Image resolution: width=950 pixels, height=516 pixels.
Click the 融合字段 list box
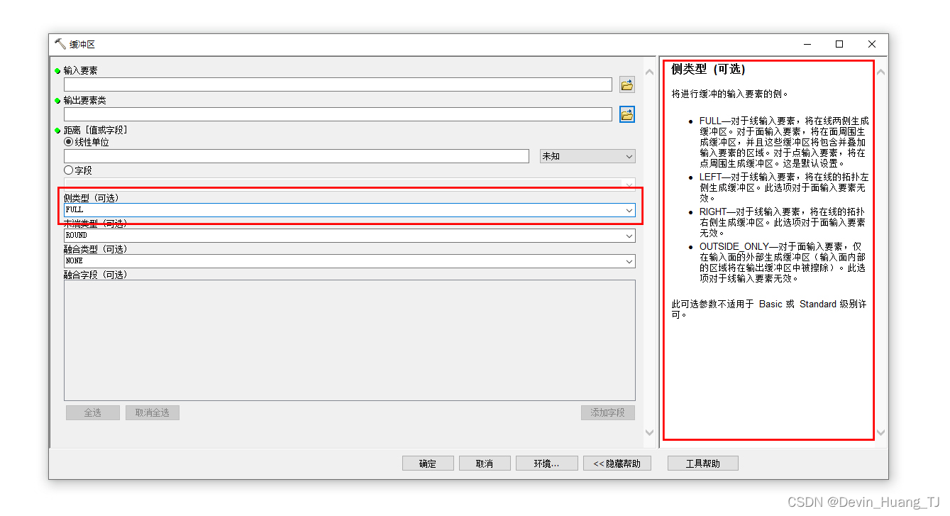[350, 340]
